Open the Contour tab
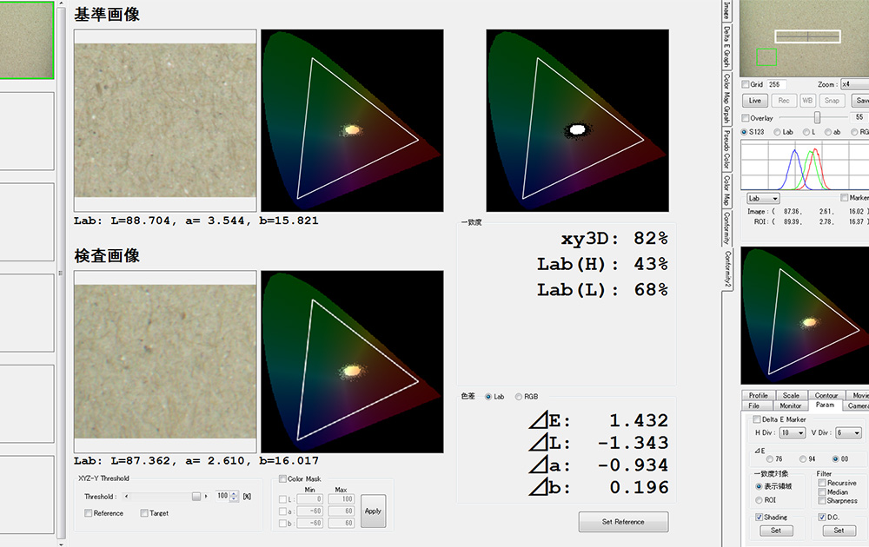The width and height of the screenshot is (869, 547). [x=826, y=395]
